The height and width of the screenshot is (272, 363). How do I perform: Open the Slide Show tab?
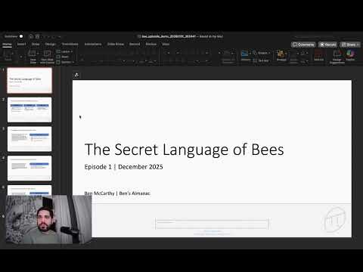point(116,44)
